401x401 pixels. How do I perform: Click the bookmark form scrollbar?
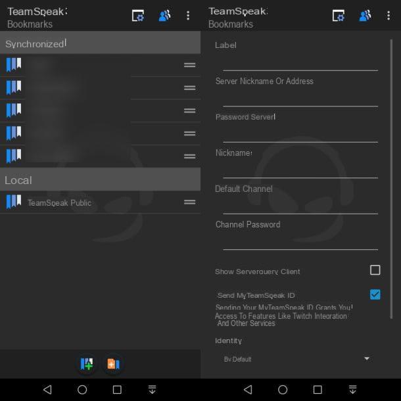click(391, 179)
